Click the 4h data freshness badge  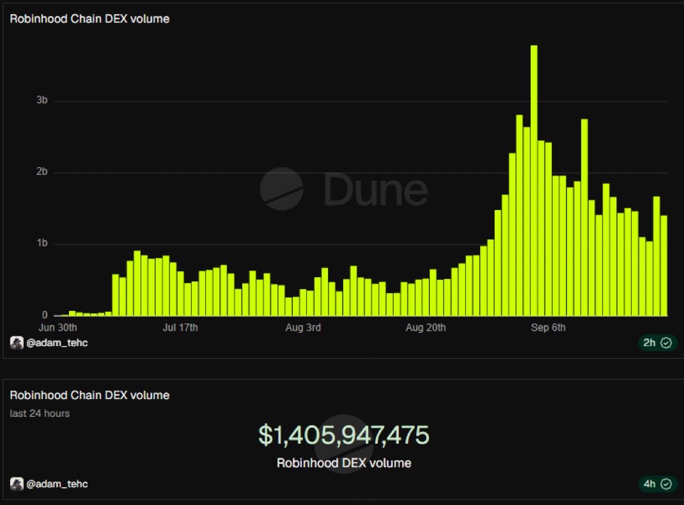pos(657,484)
